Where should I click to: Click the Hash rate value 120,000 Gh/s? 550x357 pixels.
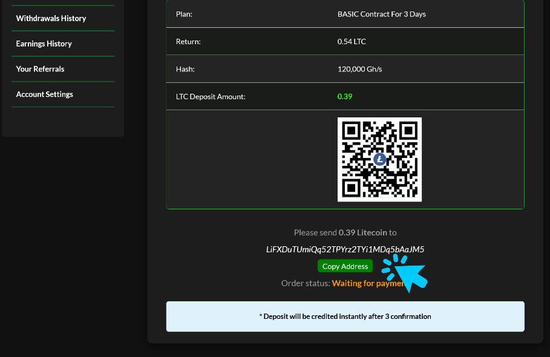359,69
